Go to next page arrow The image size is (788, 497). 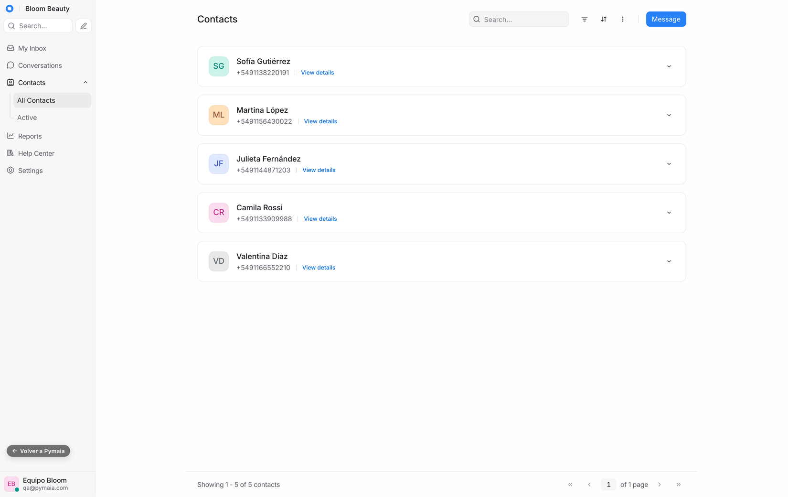pos(660,485)
